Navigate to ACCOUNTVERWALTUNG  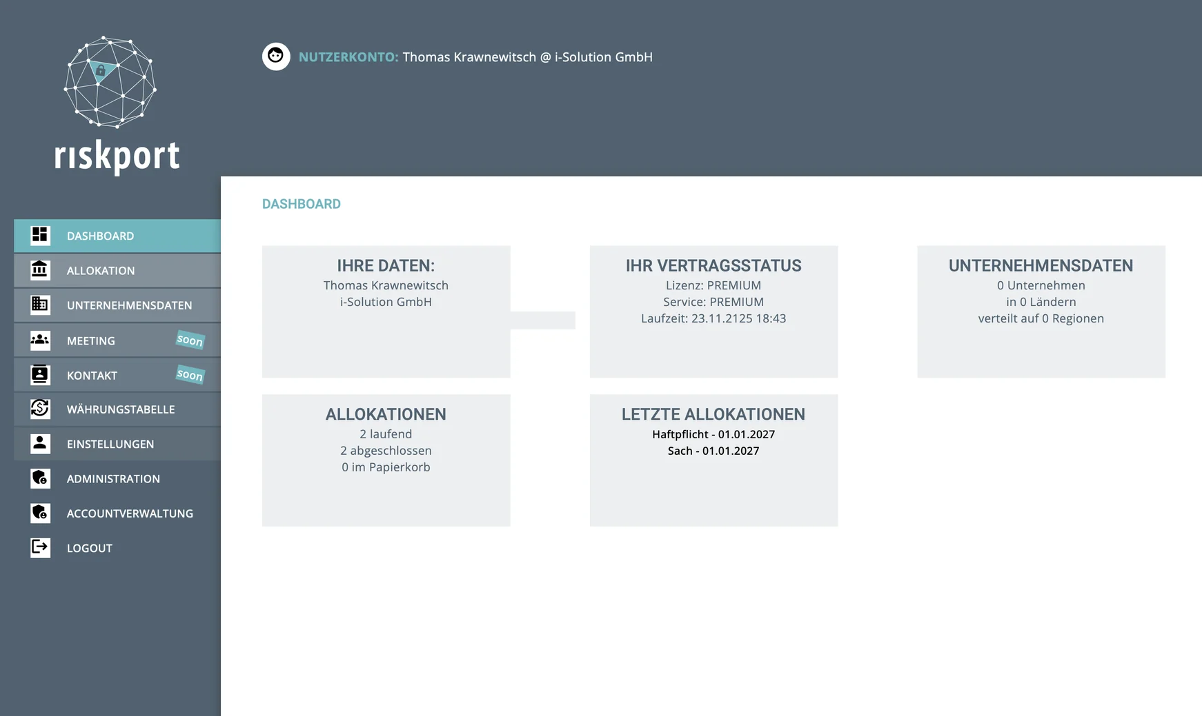[x=117, y=513]
